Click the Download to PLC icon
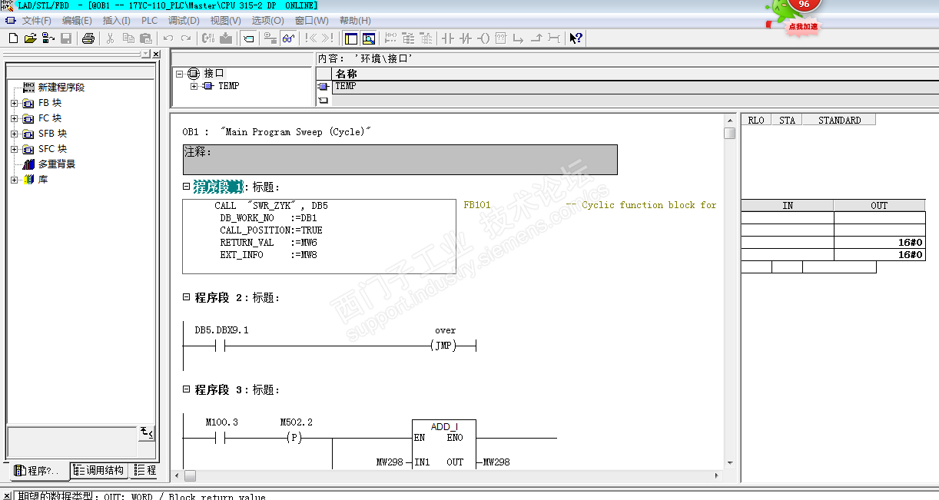This screenshot has height=500, width=939. [226, 38]
